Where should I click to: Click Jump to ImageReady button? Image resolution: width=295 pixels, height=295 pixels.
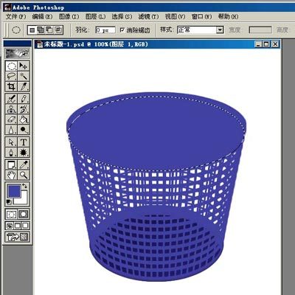pos(18,237)
